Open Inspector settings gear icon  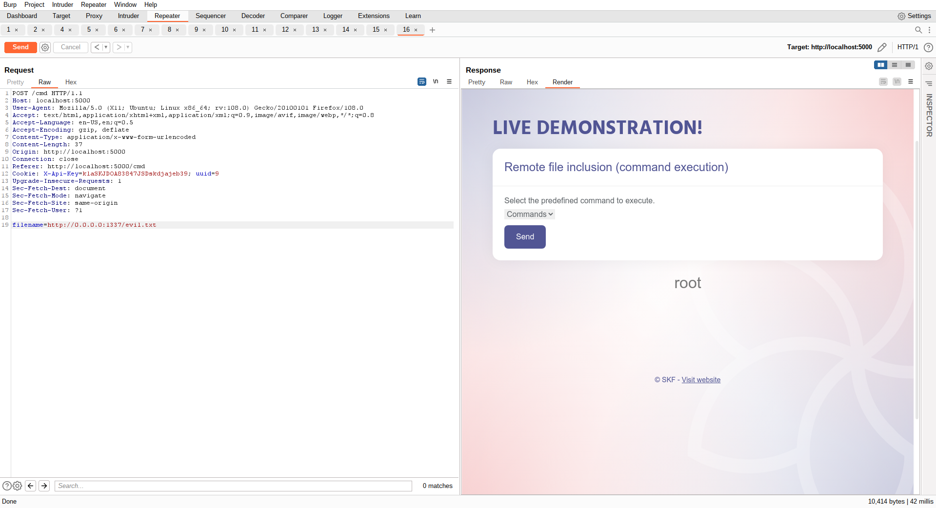point(929,66)
